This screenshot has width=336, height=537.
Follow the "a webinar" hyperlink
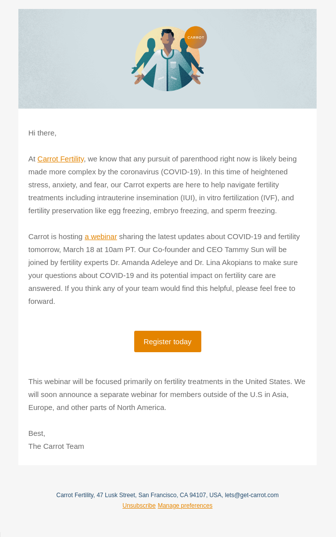(x=101, y=237)
